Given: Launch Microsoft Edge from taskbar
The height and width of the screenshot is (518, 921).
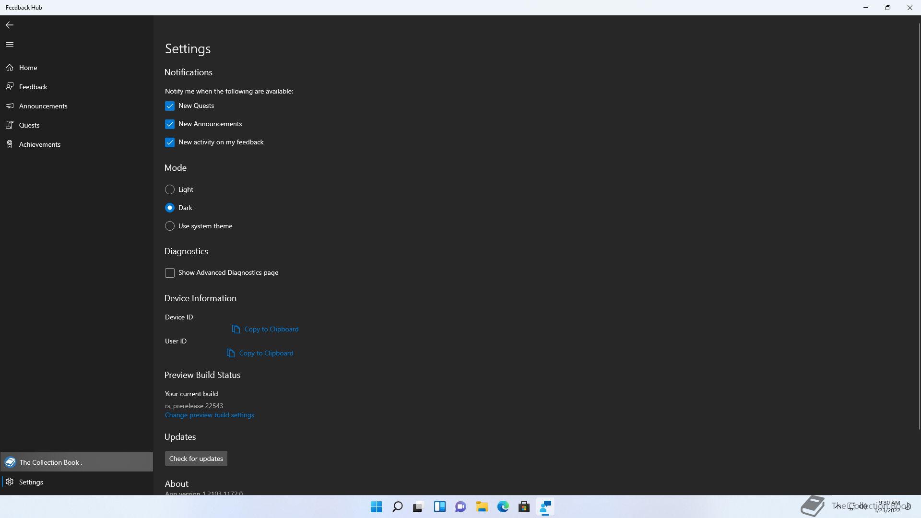Looking at the screenshot, I should coord(503,506).
